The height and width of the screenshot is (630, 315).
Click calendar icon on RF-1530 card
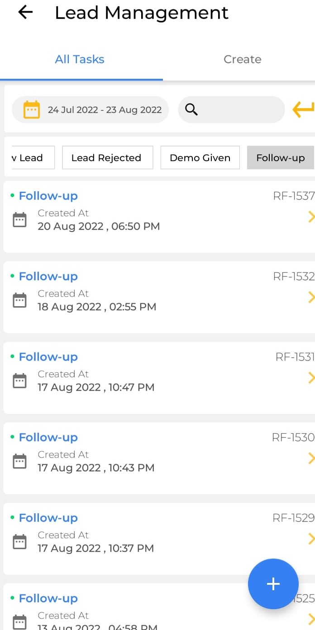(19, 461)
